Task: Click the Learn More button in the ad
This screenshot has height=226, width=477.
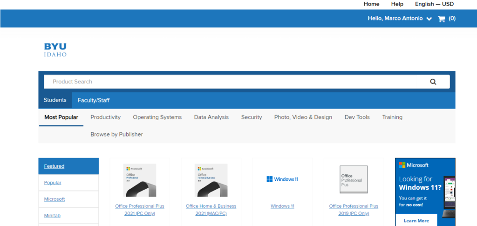Action: [x=416, y=220]
